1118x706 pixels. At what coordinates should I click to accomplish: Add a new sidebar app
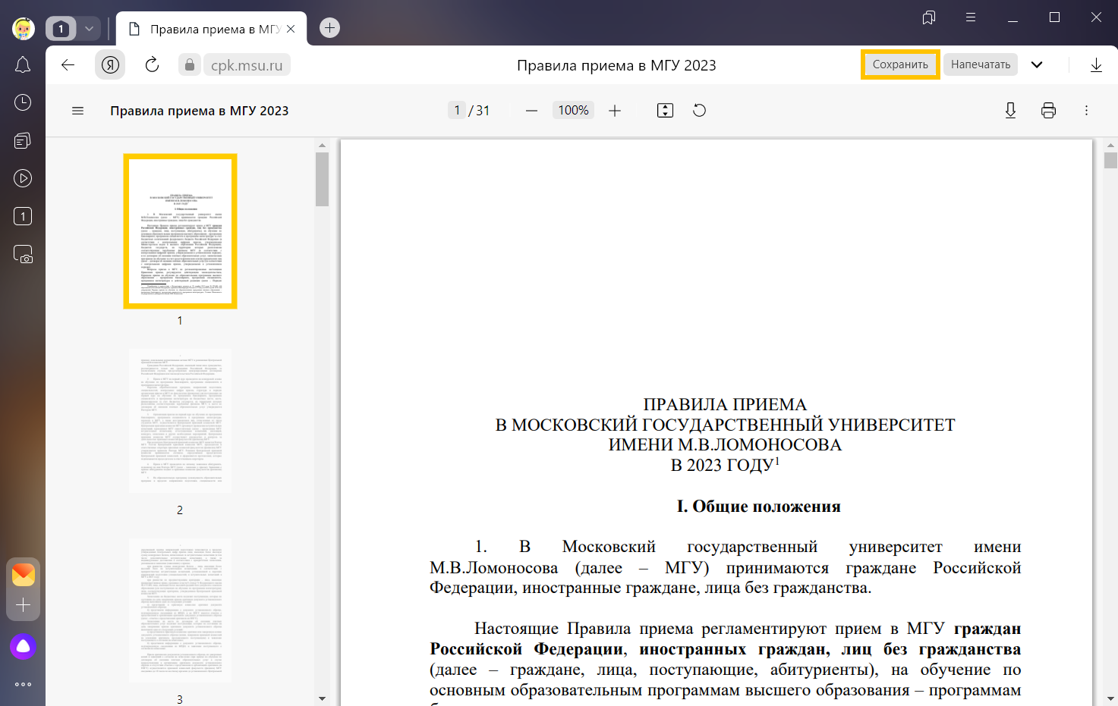24,604
